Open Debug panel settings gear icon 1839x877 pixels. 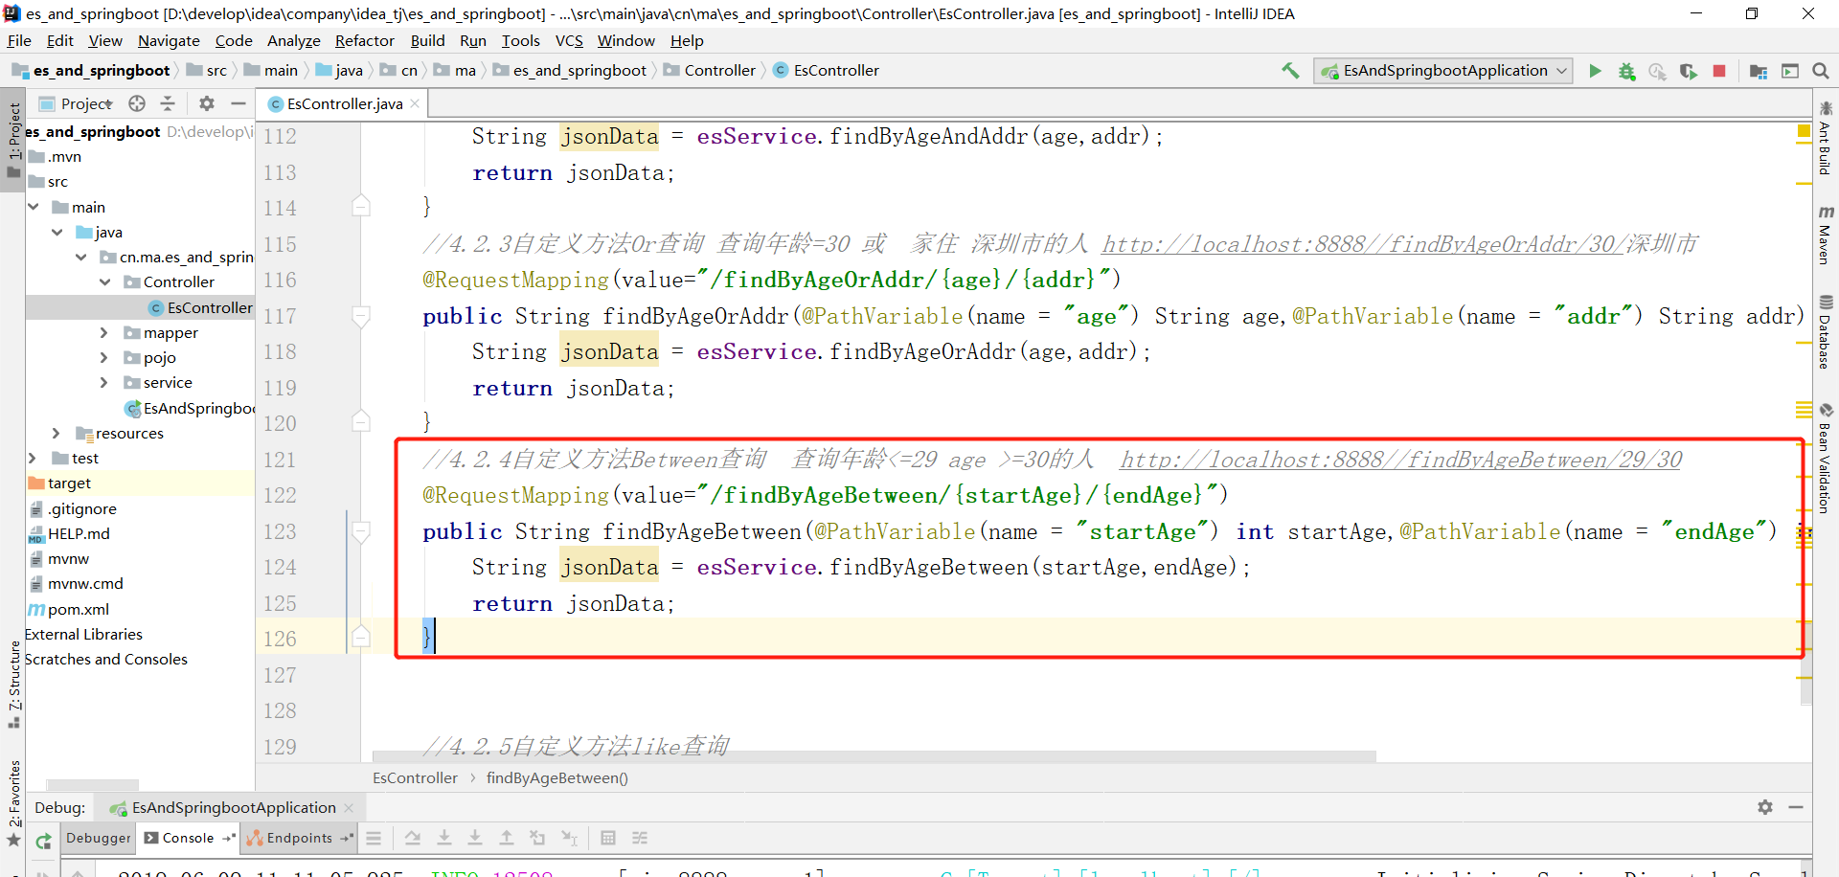coord(1765,807)
